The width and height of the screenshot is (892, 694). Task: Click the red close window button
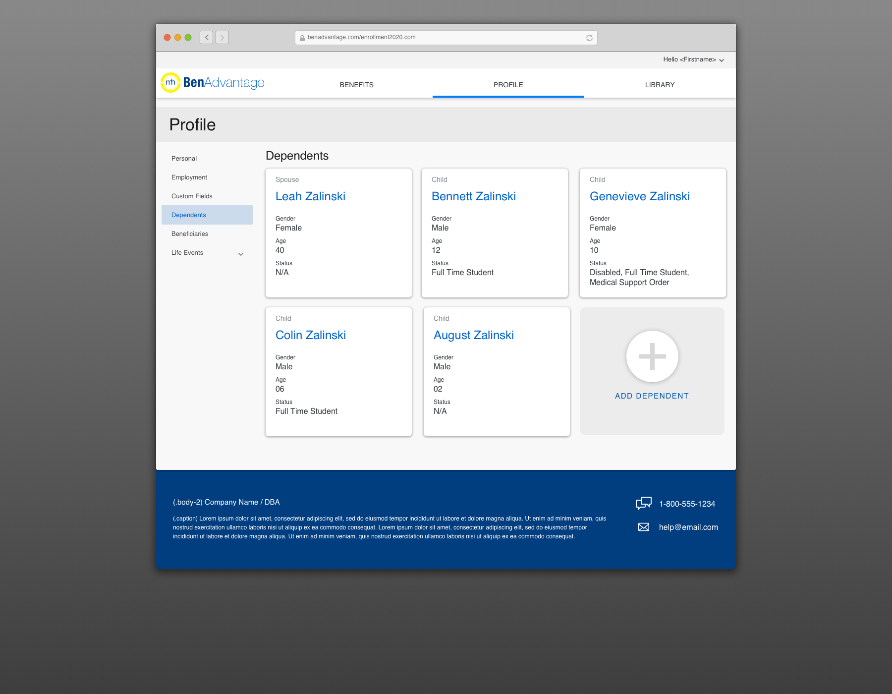[167, 37]
